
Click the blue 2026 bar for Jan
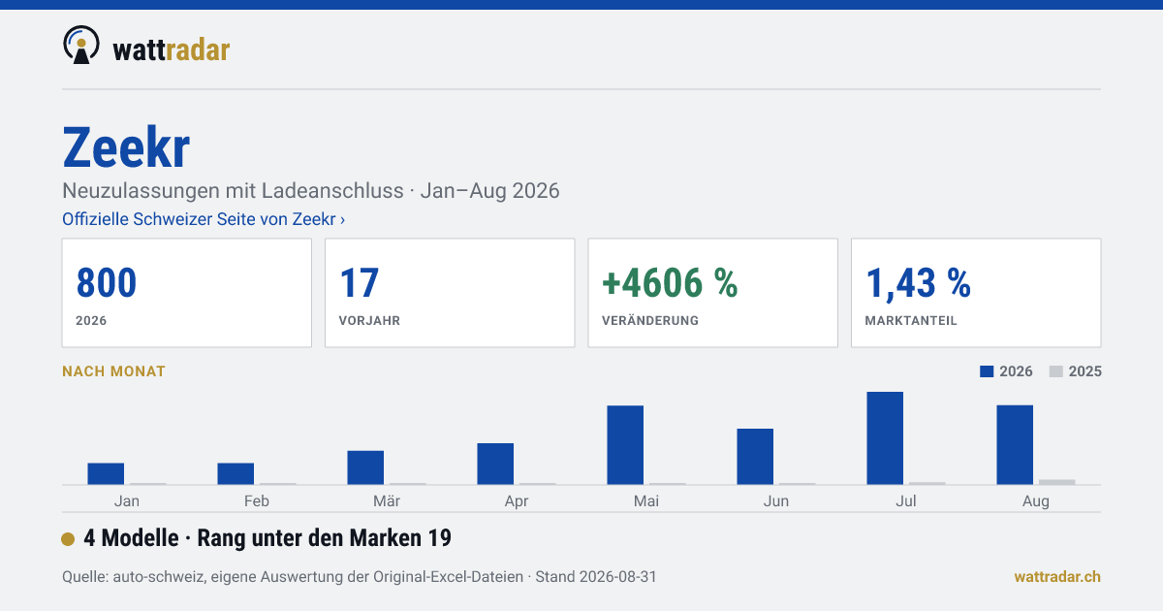tap(106, 473)
